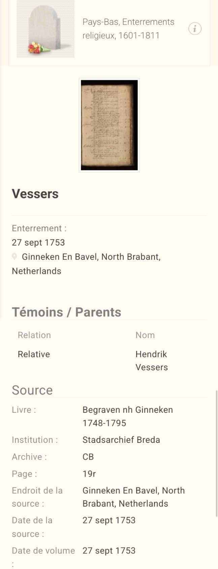Screen dimensions: 218x569
Task: Open relative Hendrik Vessers
Action: (151, 361)
